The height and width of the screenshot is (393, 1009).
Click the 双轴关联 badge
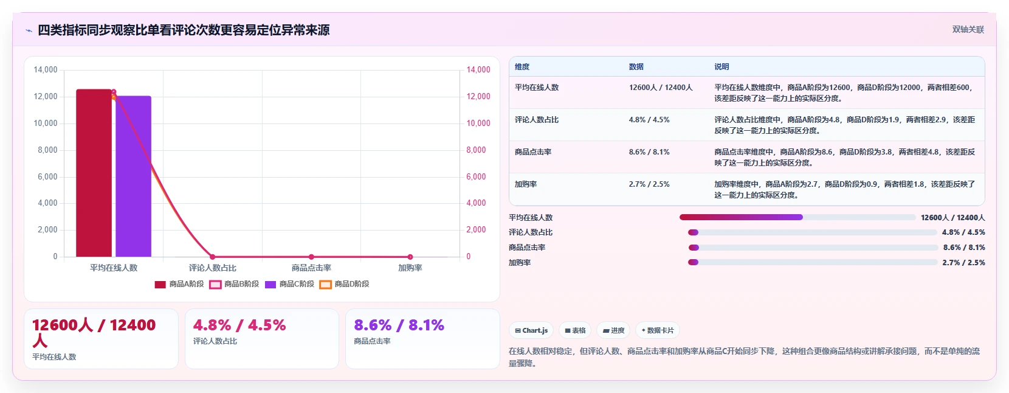(968, 30)
